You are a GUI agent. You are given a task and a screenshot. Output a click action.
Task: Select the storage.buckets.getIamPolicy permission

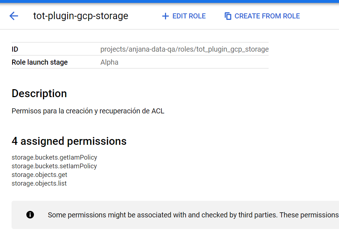[54, 157]
